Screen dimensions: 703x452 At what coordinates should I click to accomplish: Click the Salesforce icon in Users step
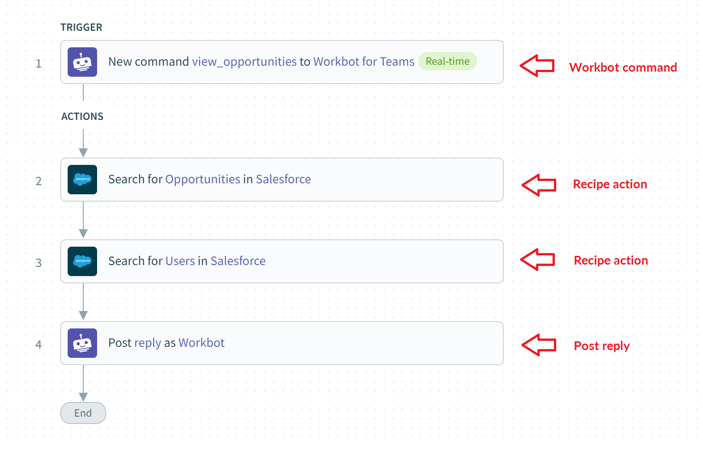pos(82,261)
